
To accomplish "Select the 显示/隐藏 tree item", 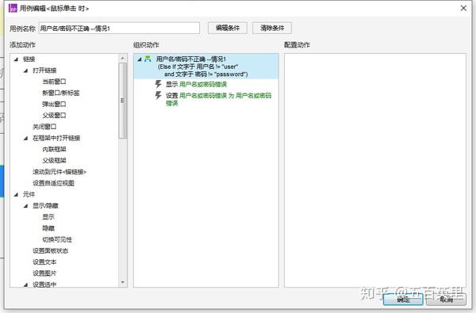I will coord(45,206).
